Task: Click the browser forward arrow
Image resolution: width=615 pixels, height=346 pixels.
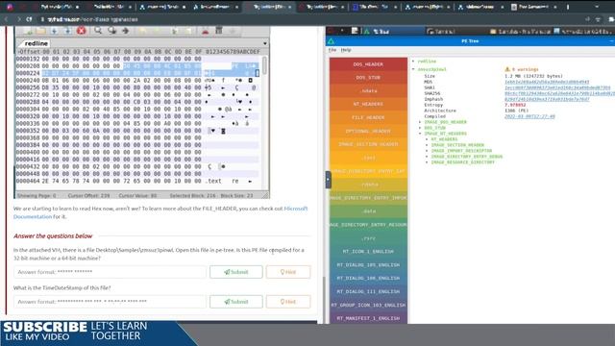Action: coord(18,19)
